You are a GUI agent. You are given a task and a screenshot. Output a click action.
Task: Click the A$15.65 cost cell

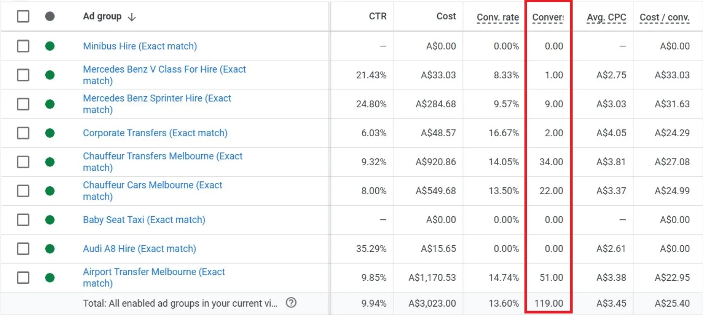(438, 249)
